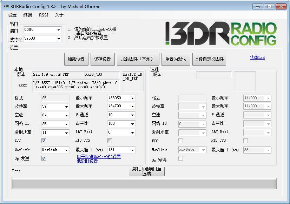
Task: Click the 加载设置 button
Action: 76,59
